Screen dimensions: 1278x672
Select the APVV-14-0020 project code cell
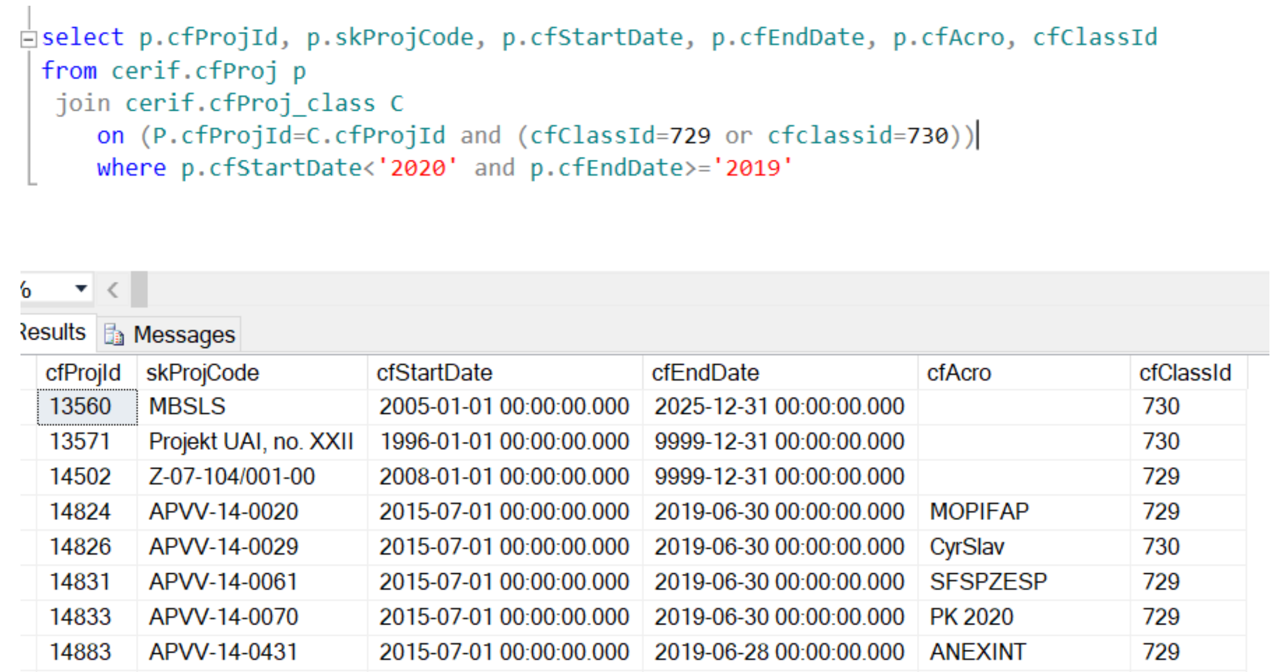[223, 512]
